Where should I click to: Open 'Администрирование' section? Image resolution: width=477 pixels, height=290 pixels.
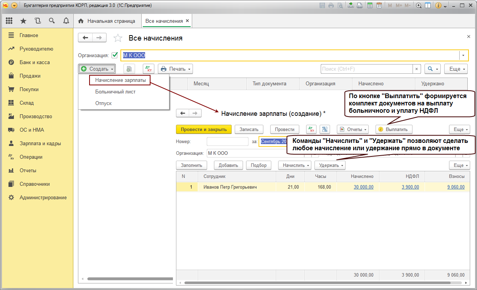pos(43,197)
